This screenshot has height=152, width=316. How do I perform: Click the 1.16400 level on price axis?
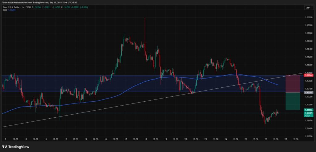pos(308,128)
